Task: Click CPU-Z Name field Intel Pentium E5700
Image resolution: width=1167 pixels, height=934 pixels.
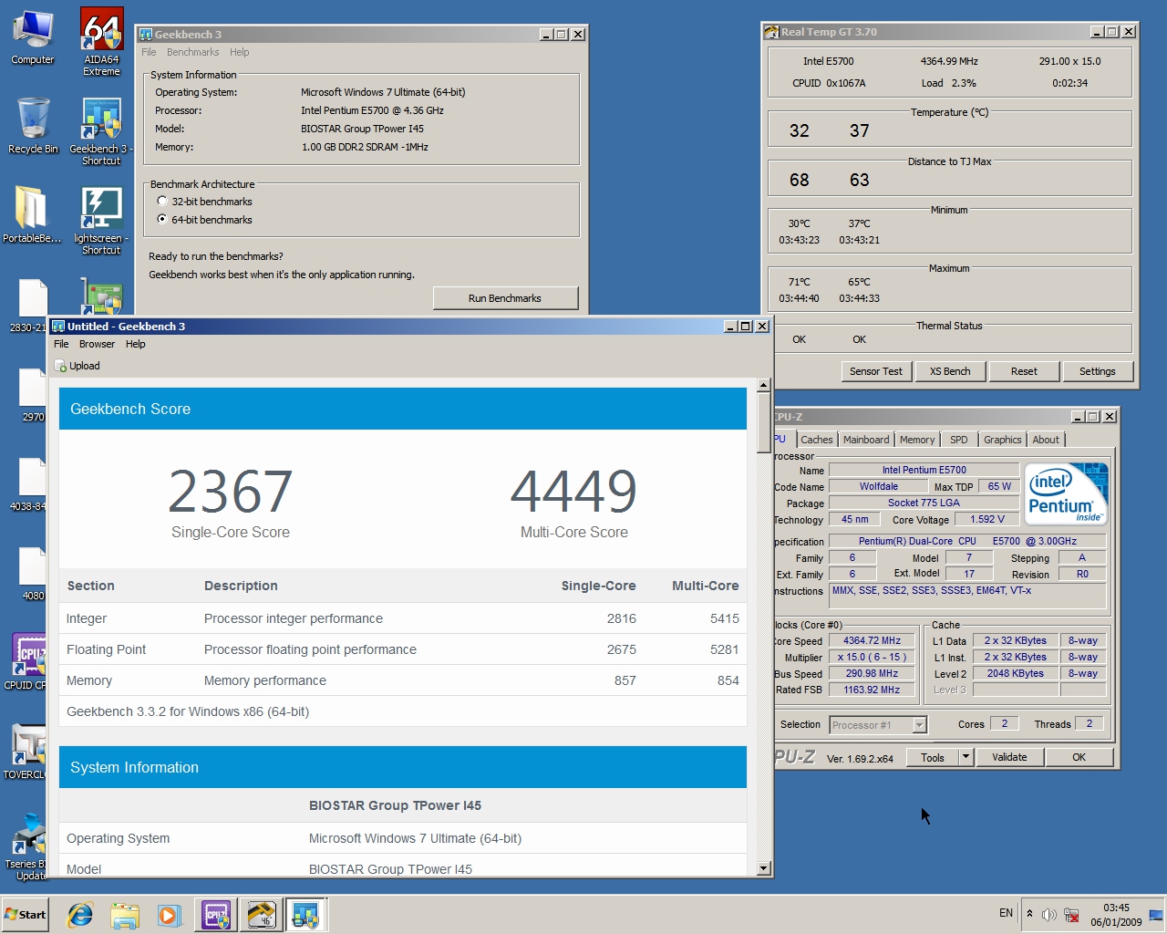Action: [x=924, y=470]
